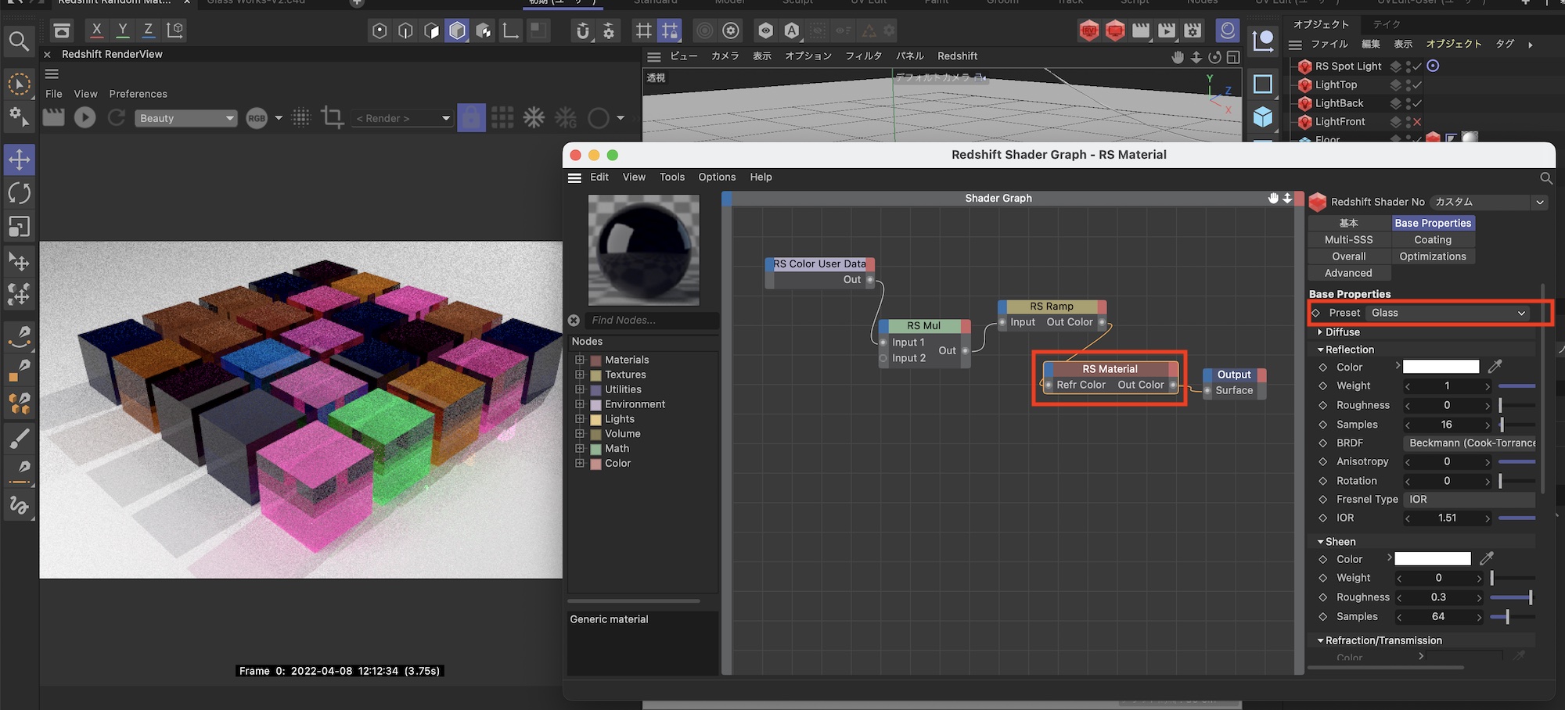Collapse the Reflection section
1565x710 pixels.
(x=1321, y=350)
